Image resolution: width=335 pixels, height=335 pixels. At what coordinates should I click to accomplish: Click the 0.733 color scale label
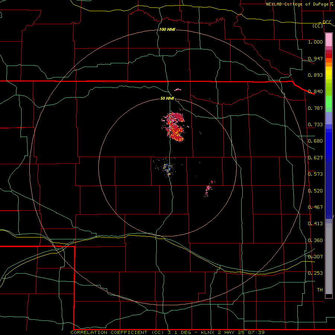(315, 125)
